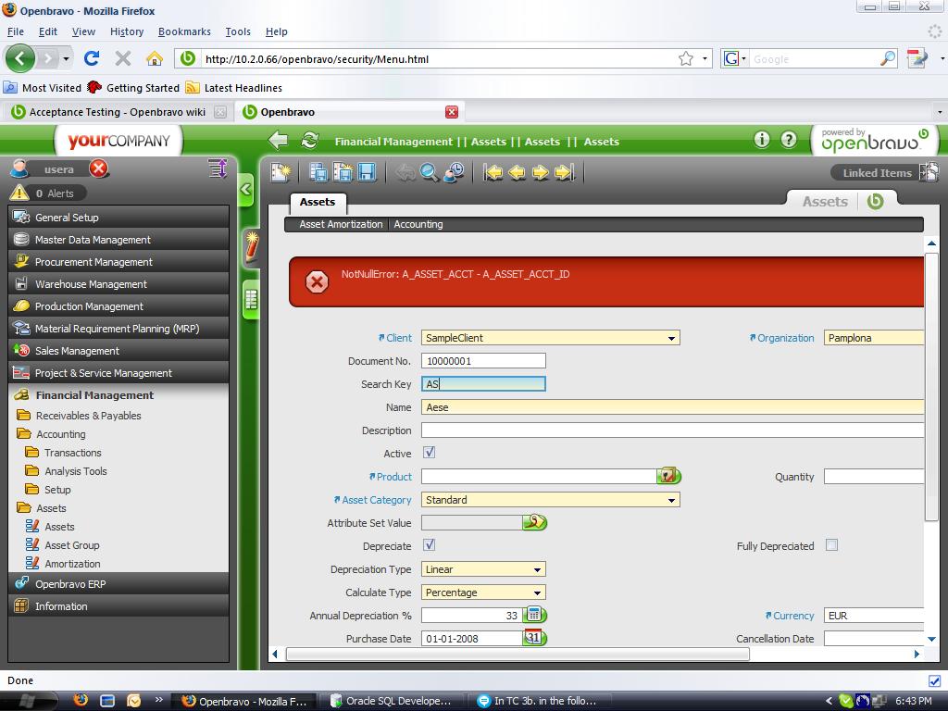Toggle the Active checkbox
Screen dimensions: 948x711
430,453
